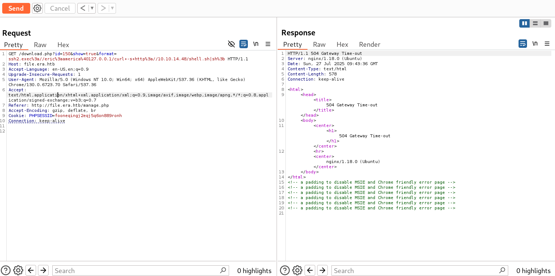Click the gear icon next to Send
555x276 pixels.
pyautogui.click(x=37, y=8)
